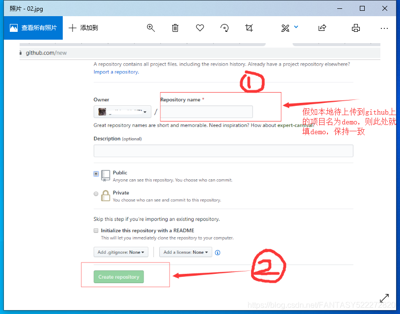400x314 pixels.
Task: Minimize the Photos window
Action: tap(340, 8)
